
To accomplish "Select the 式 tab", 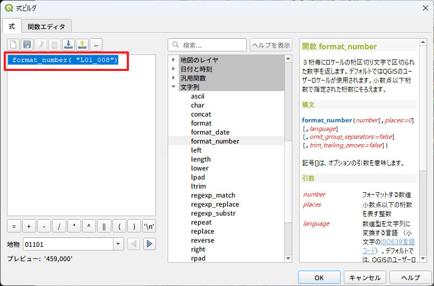I will (x=12, y=26).
